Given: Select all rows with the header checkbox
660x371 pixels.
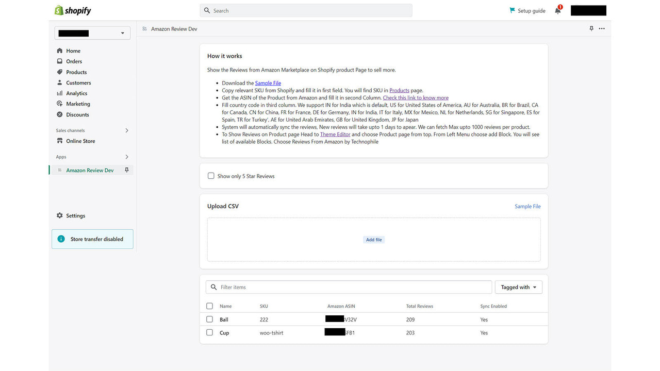Looking at the screenshot, I should (209, 306).
